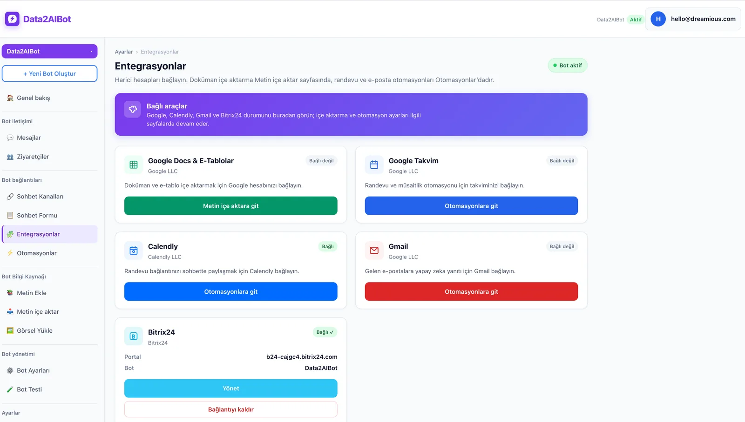Click the Bağlı badge on Calendly card
745x422 pixels.
pos(328,247)
